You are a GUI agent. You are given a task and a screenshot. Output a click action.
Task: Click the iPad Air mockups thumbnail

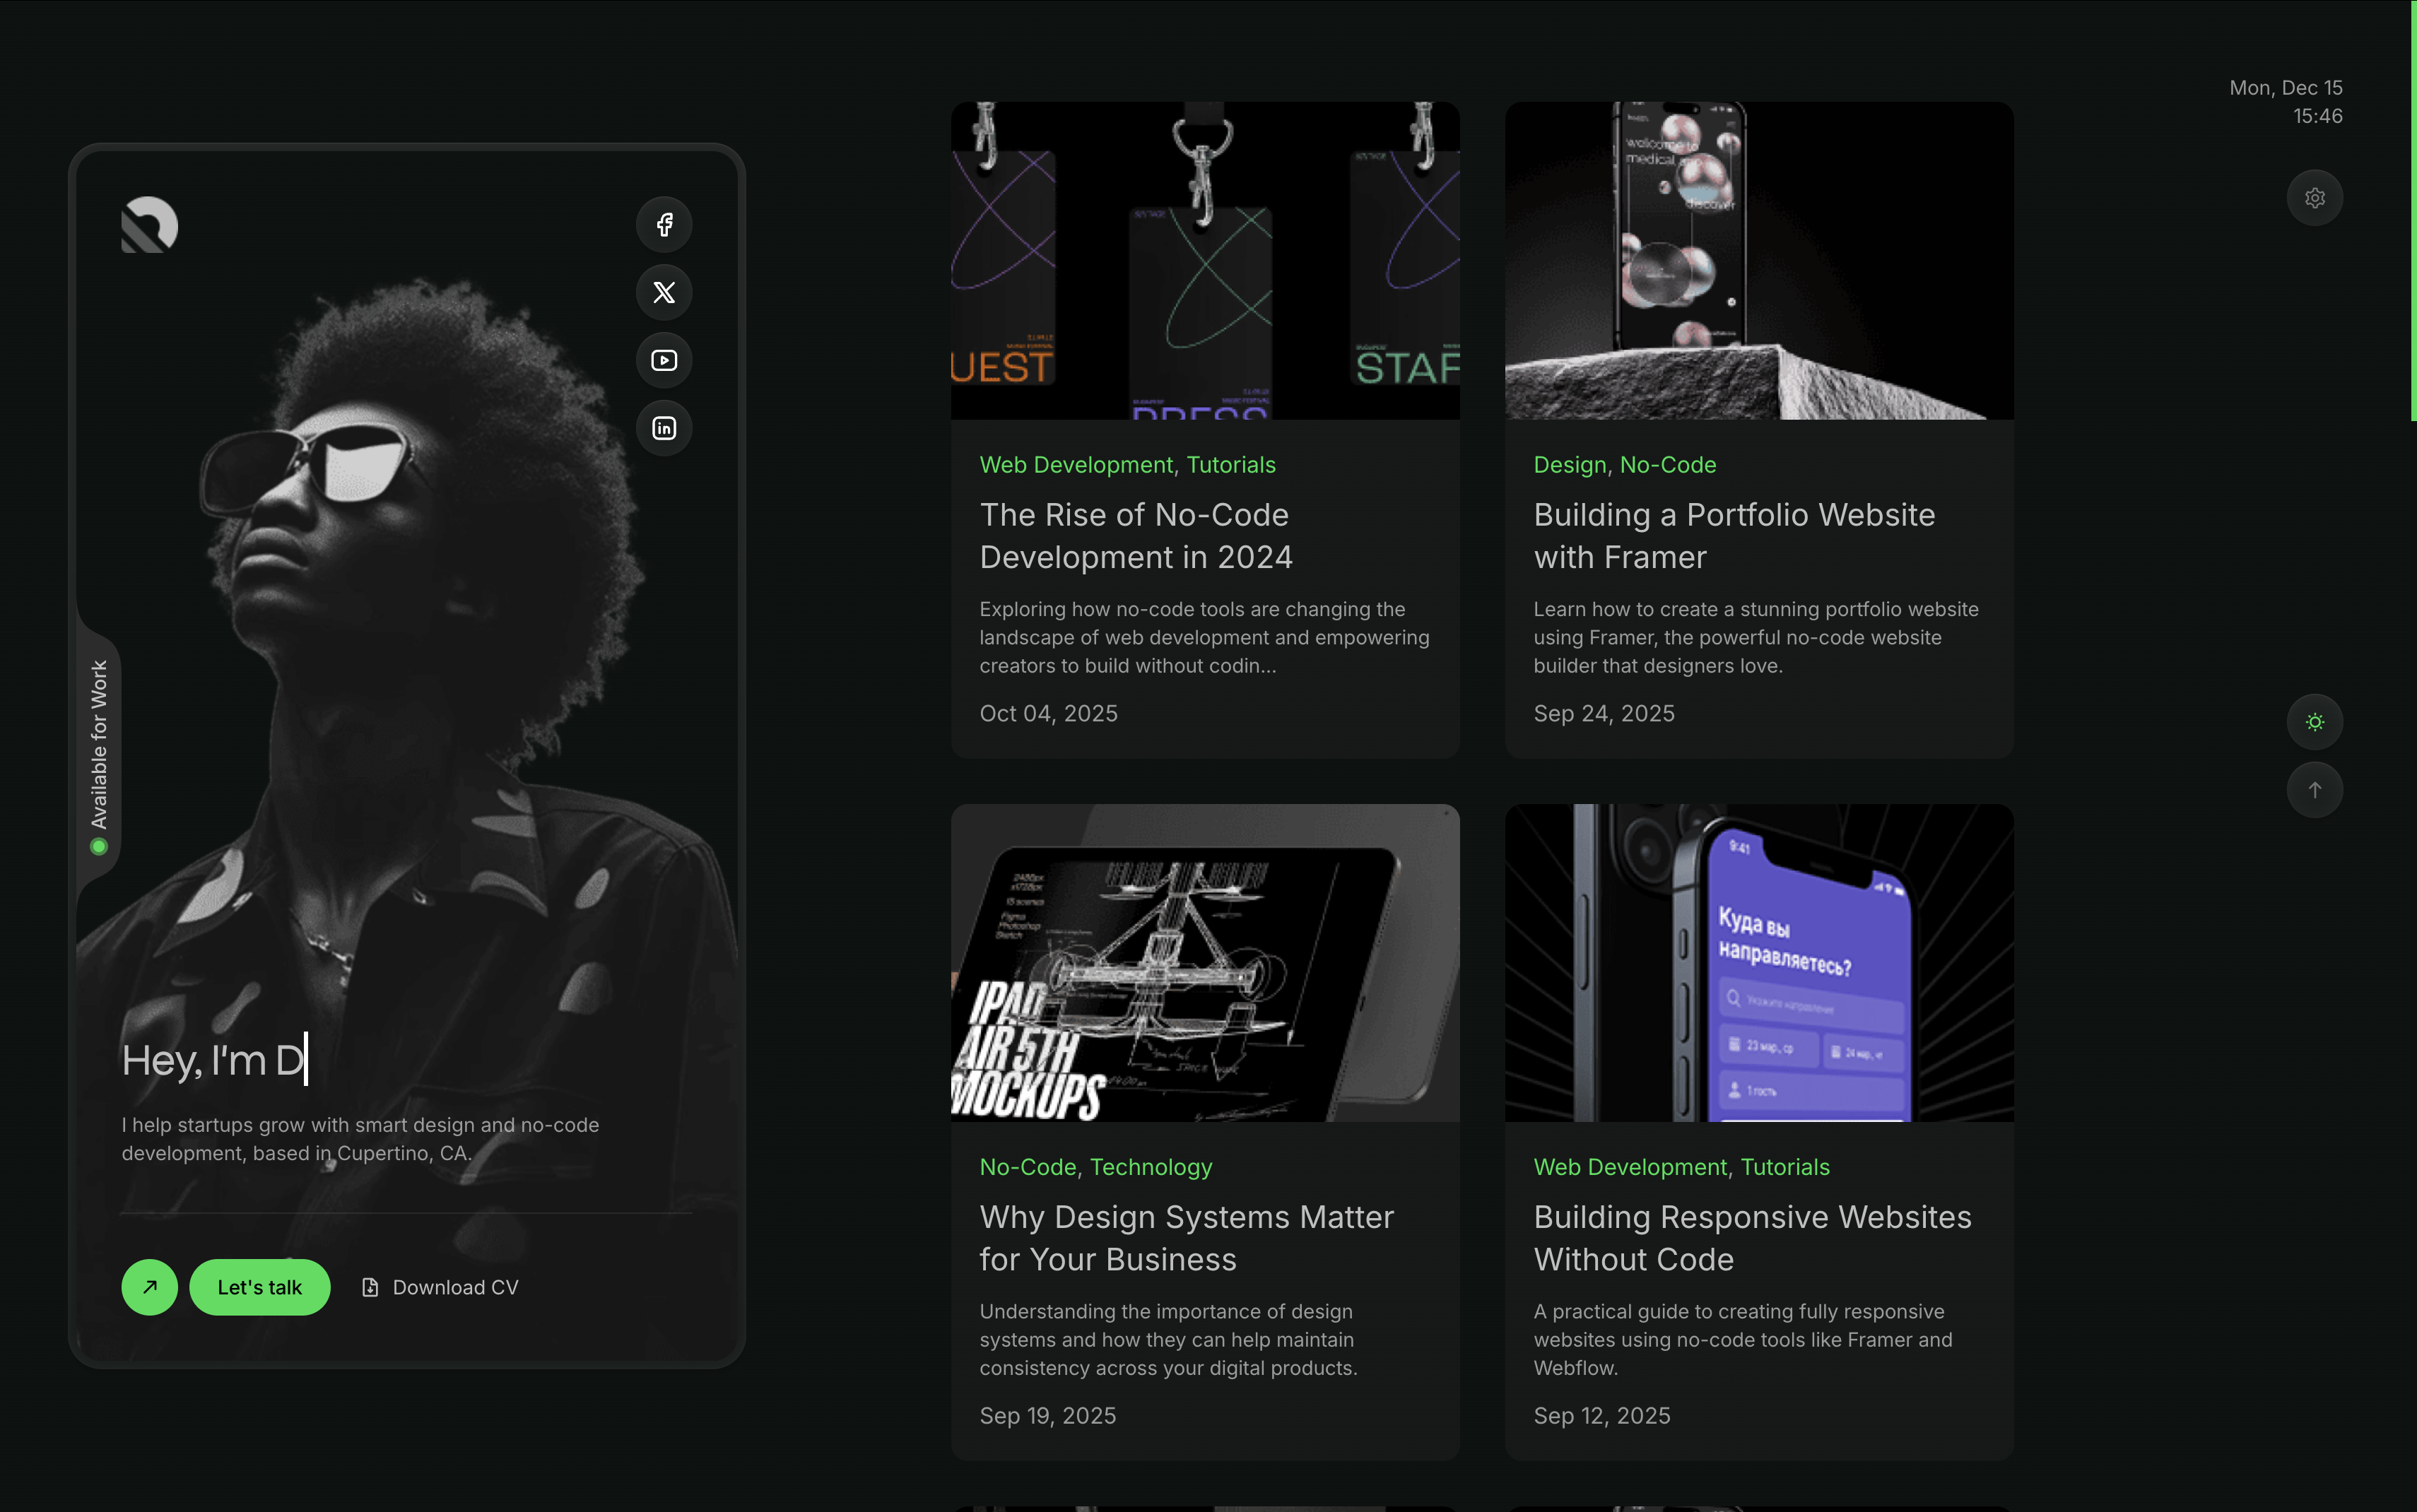point(1205,962)
